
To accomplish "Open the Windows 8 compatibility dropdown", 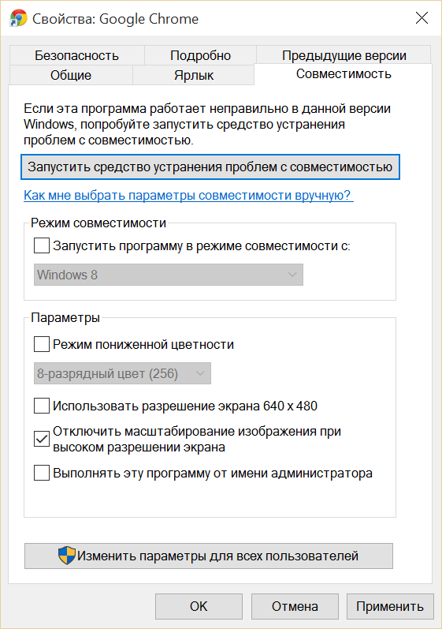I will [169, 275].
